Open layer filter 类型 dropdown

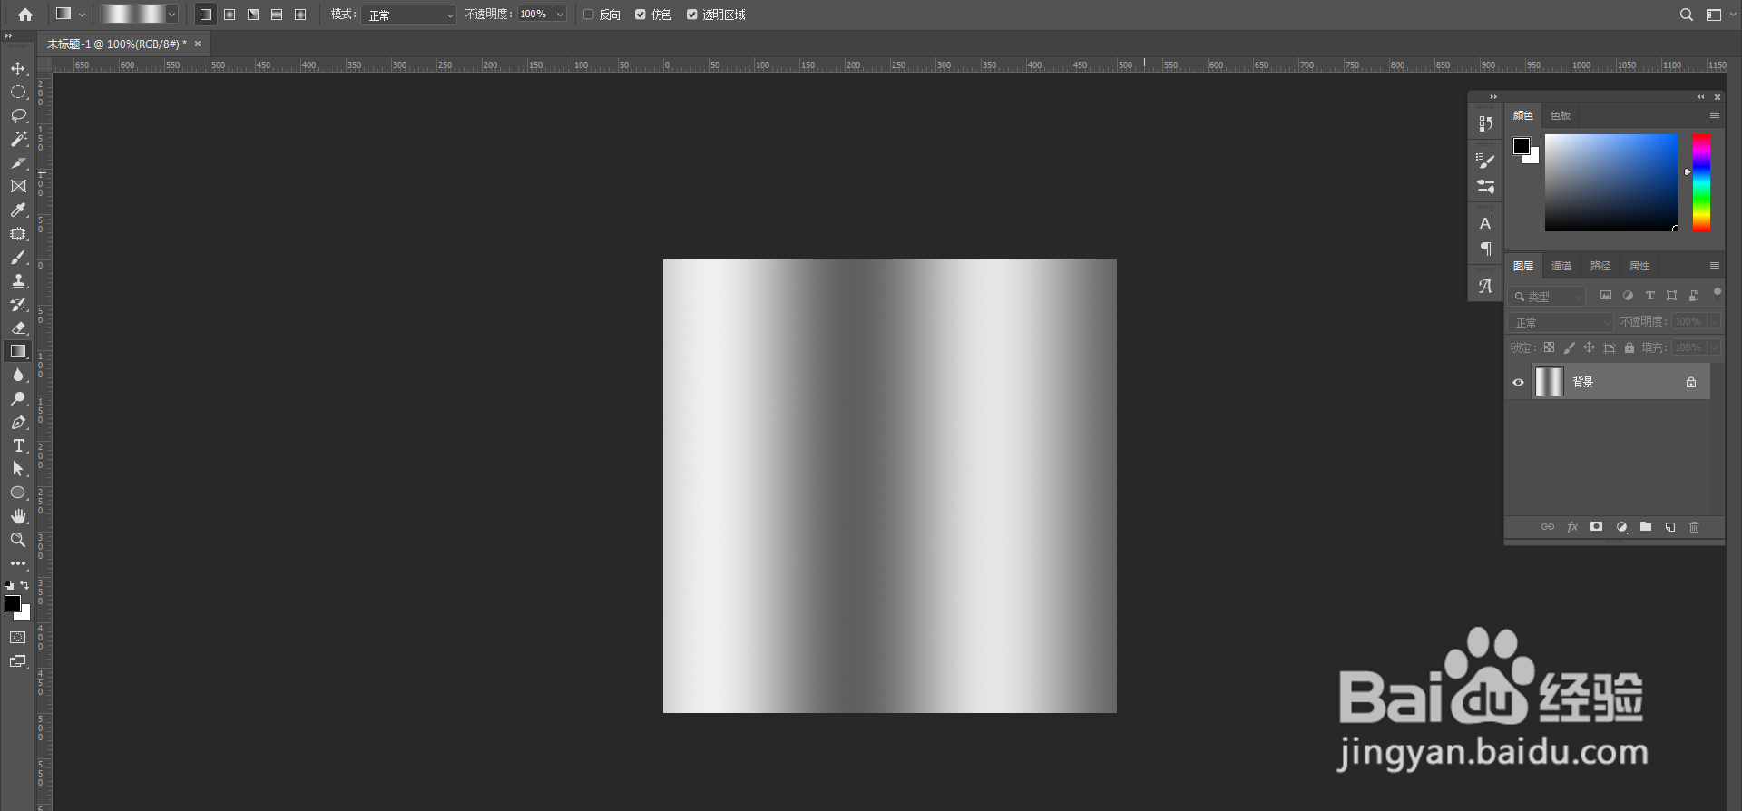[x=1547, y=297]
